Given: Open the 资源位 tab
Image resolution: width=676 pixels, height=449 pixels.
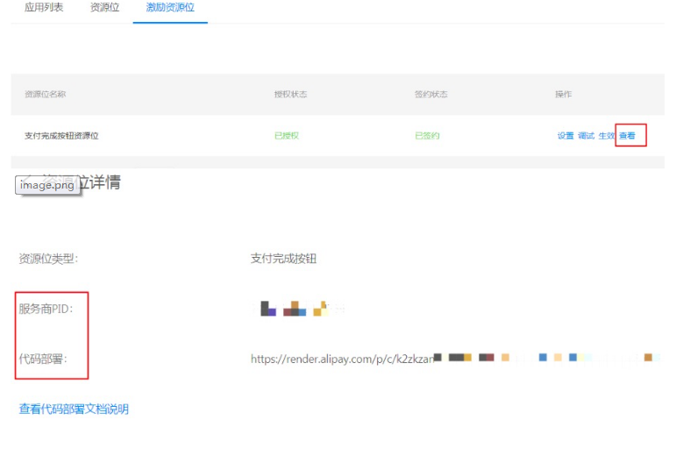Looking at the screenshot, I should click(104, 8).
